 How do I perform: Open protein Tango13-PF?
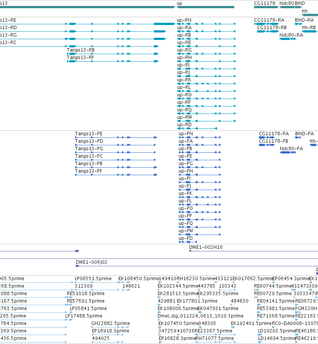pos(89,171)
